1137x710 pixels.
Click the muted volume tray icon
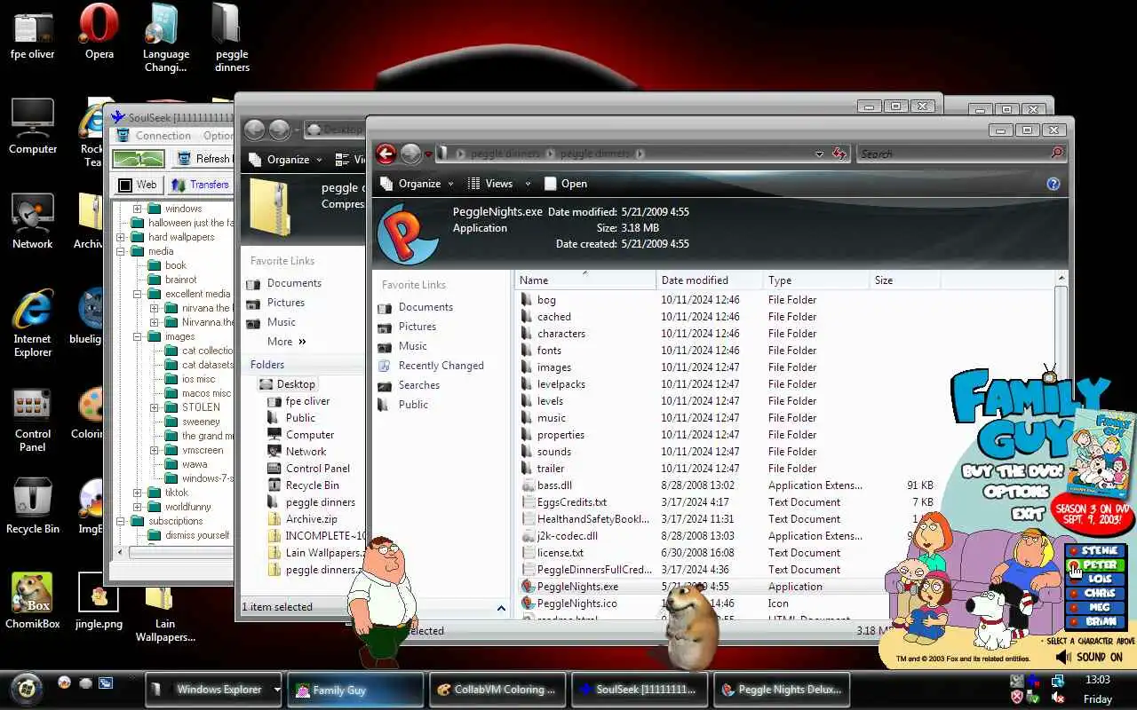[x=1058, y=698]
